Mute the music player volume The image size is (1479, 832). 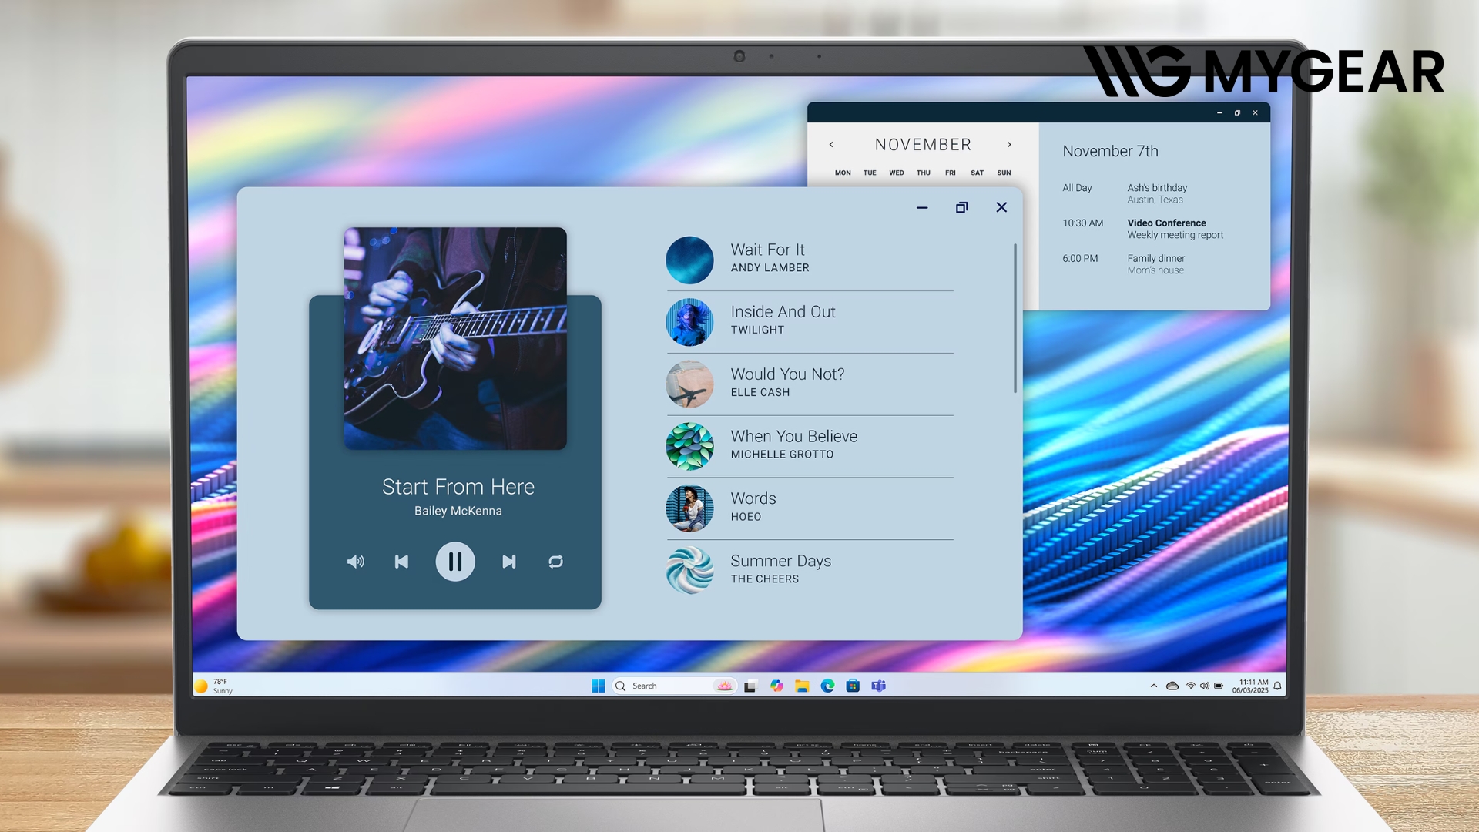355,562
